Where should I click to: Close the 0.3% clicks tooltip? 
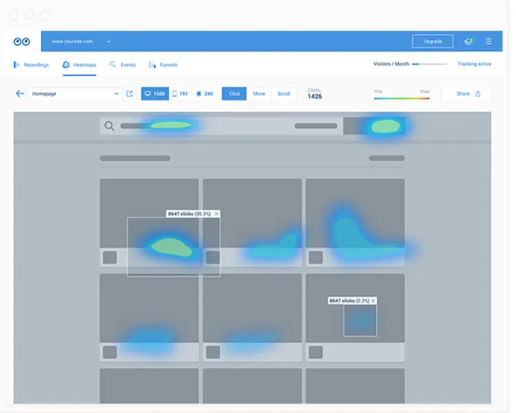click(373, 301)
